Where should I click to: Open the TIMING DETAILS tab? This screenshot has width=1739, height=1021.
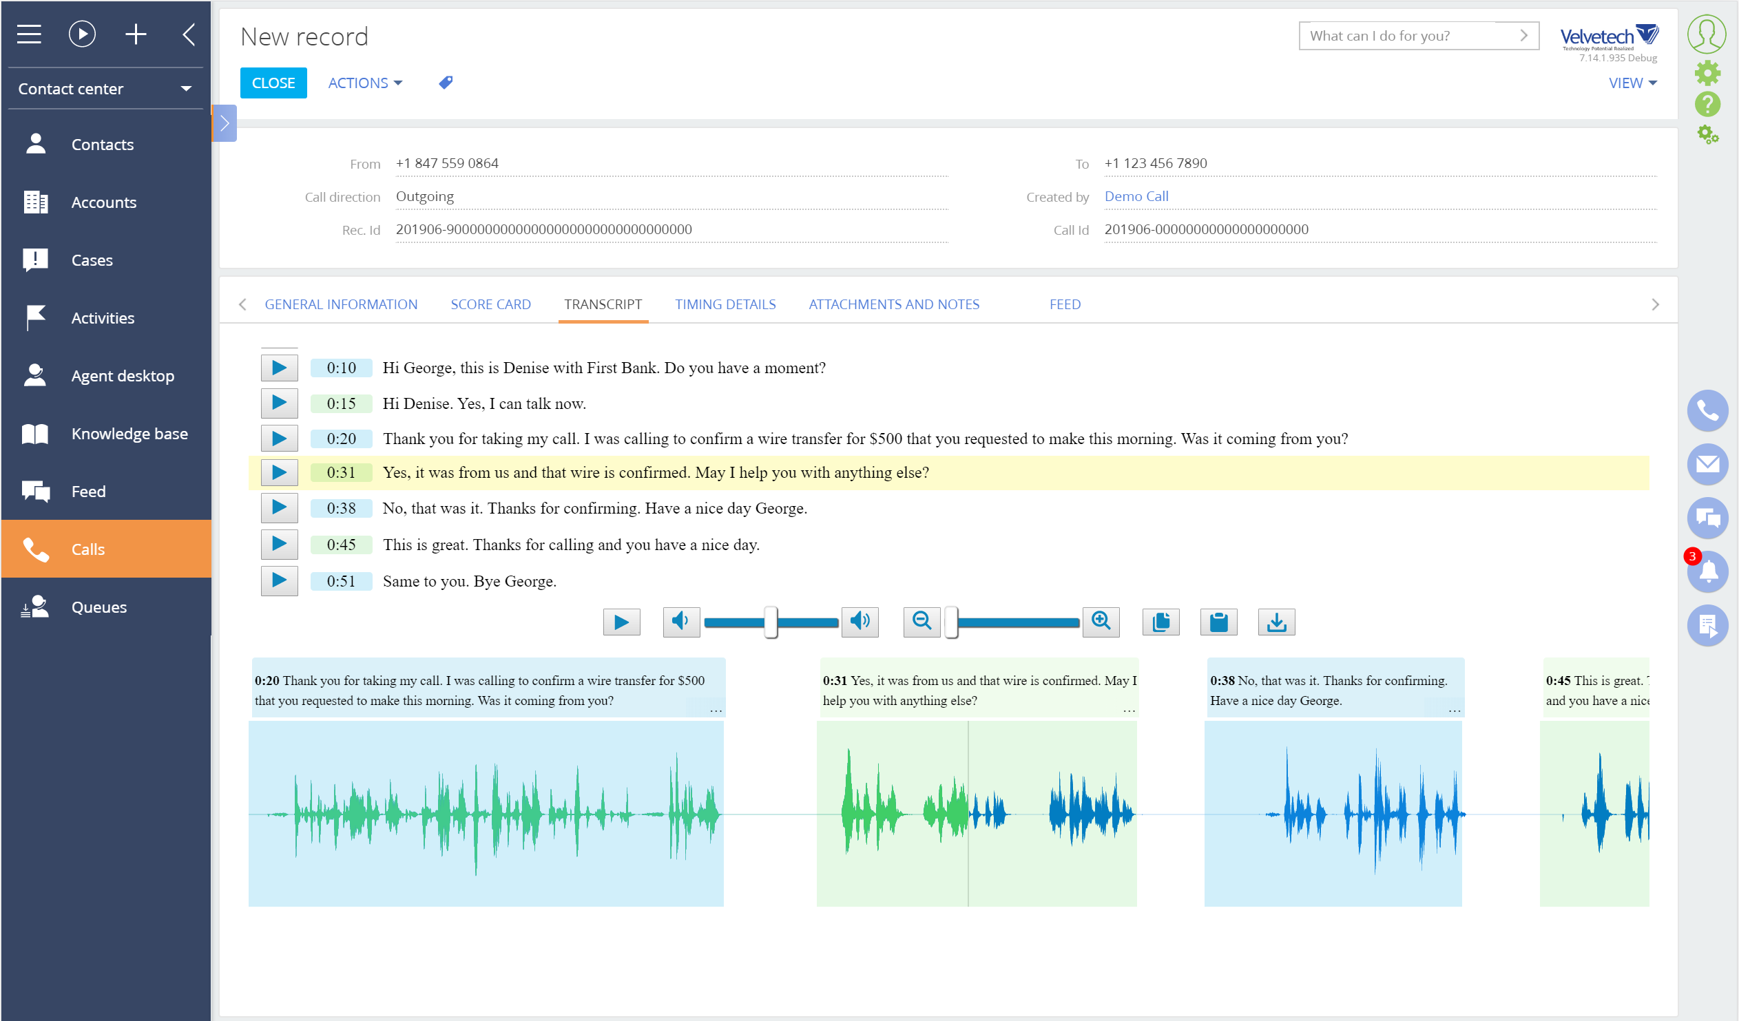pyautogui.click(x=725, y=304)
